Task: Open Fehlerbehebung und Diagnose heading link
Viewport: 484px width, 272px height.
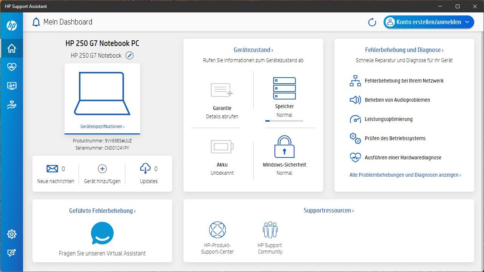Action: point(404,50)
